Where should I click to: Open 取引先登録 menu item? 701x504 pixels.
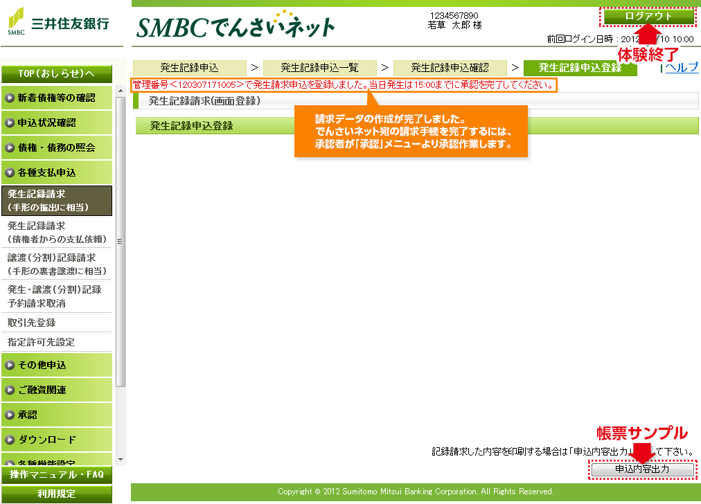(57, 323)
